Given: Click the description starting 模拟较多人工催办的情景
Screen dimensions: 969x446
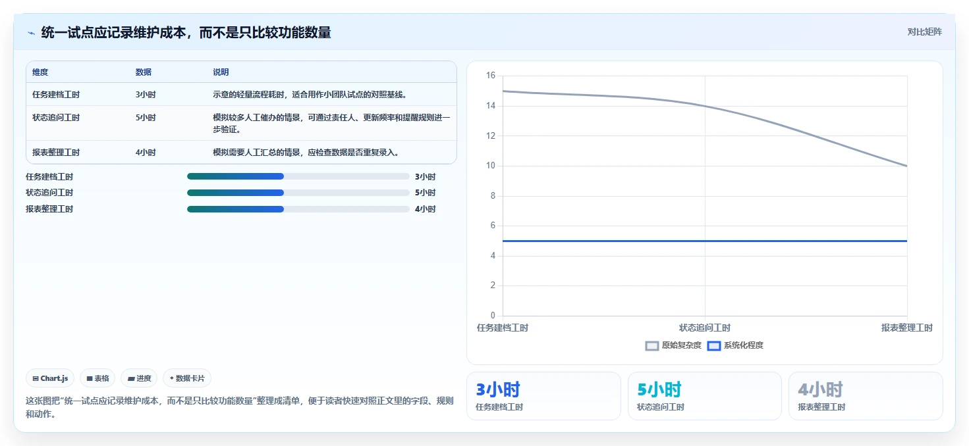Looking at the screenshot, I should (331, 124).
